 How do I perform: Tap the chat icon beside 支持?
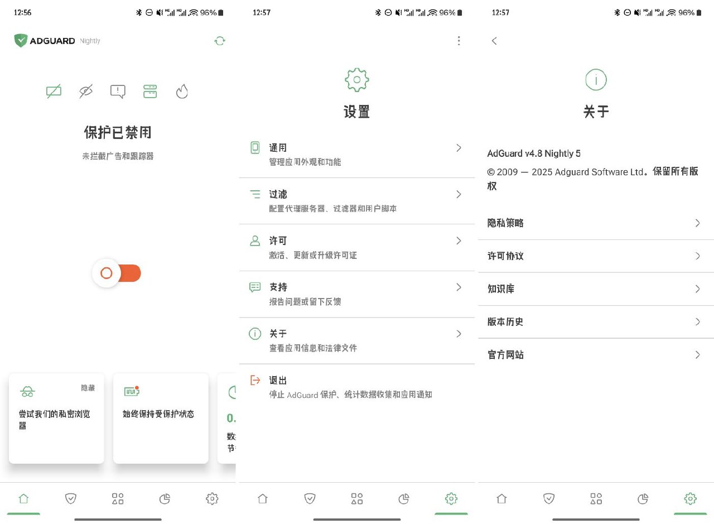(255, 287)
